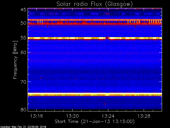Click the 'Frequency [MHz]' axis label

tap(15, 60)
